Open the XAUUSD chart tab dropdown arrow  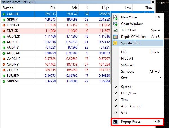[x=159, y=3]
